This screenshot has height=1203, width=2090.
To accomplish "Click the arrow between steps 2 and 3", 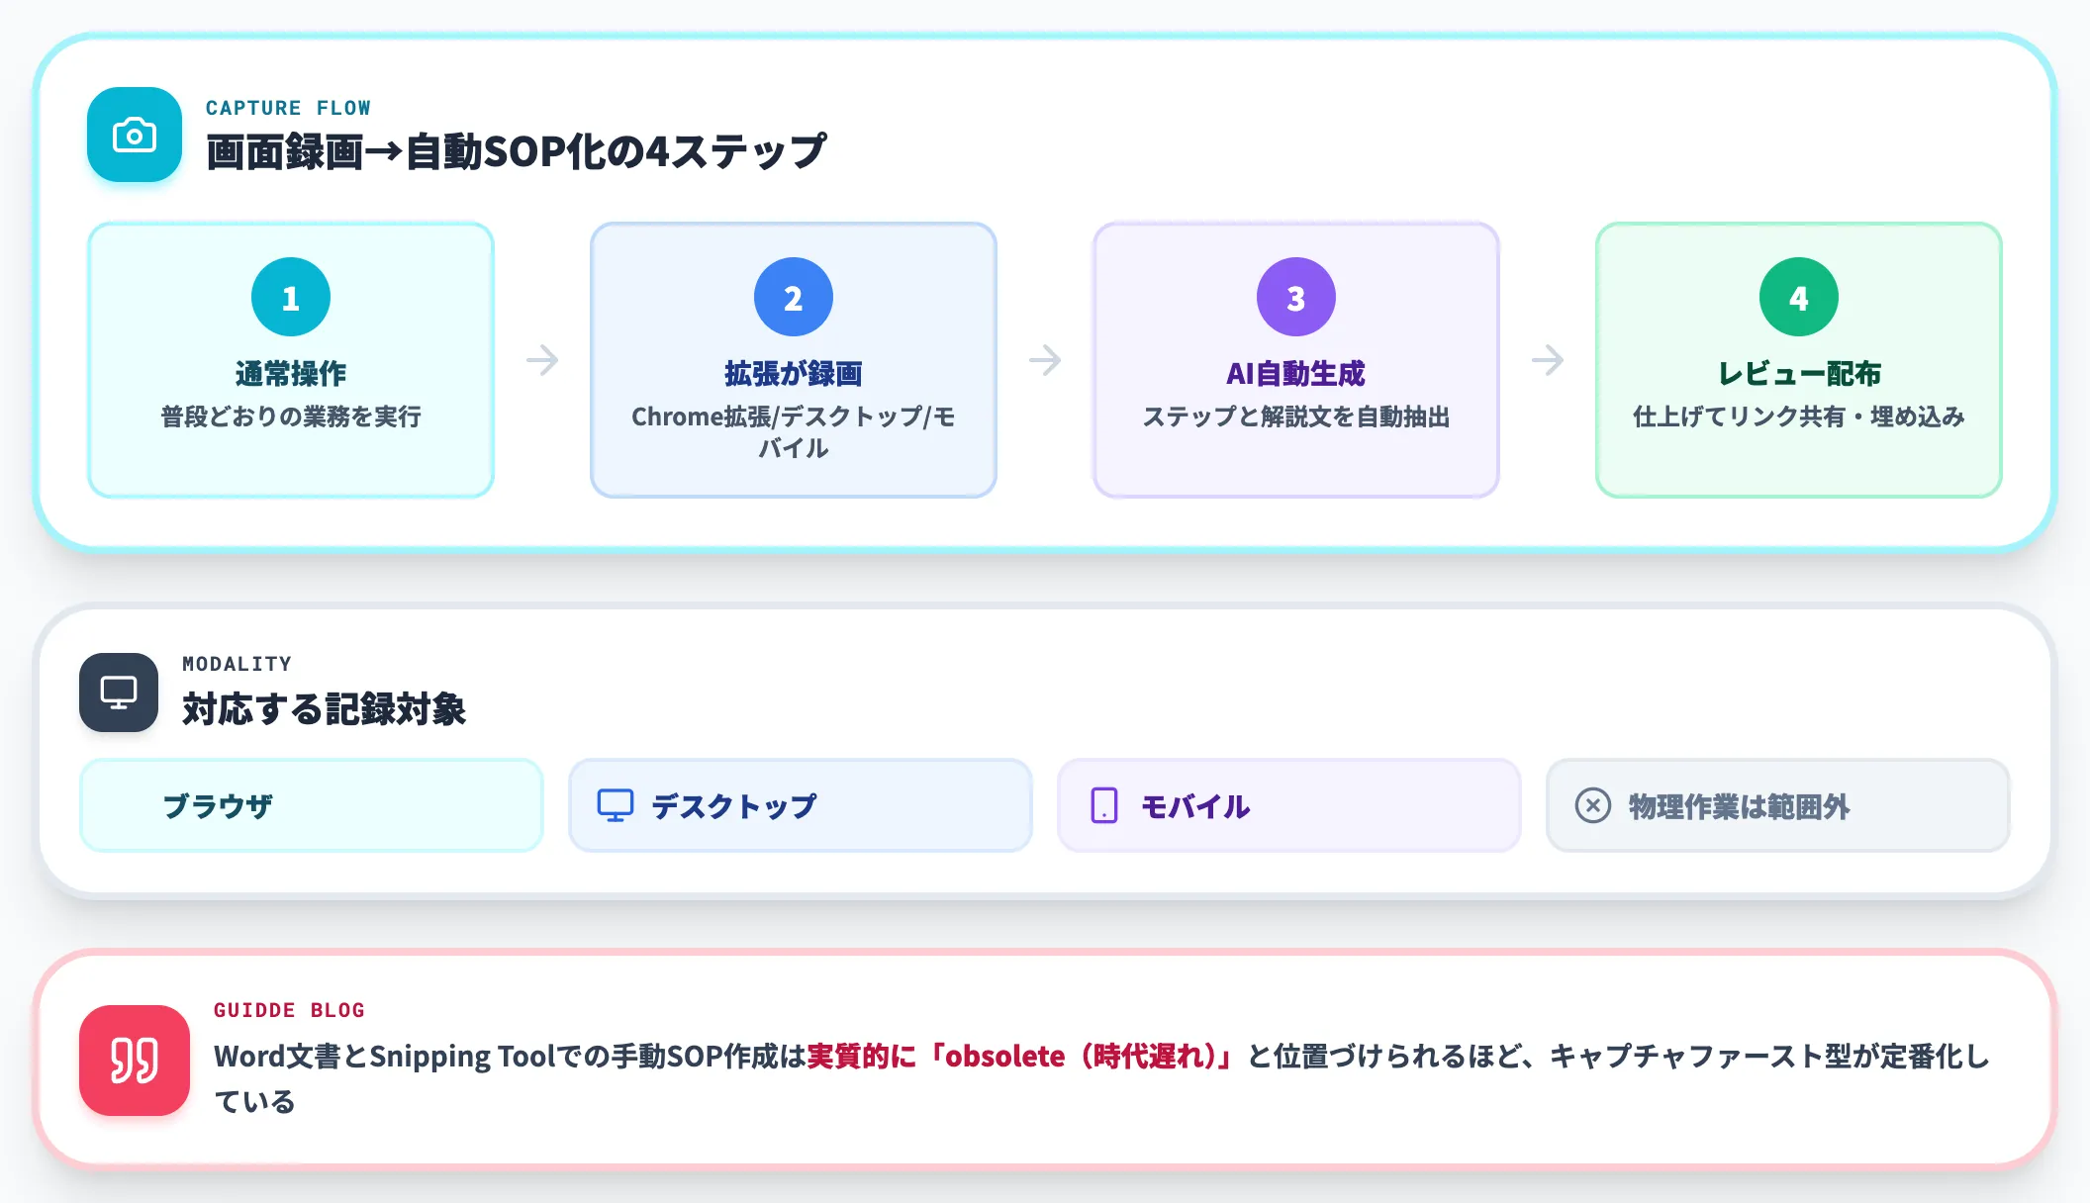I will point(1045,360).
